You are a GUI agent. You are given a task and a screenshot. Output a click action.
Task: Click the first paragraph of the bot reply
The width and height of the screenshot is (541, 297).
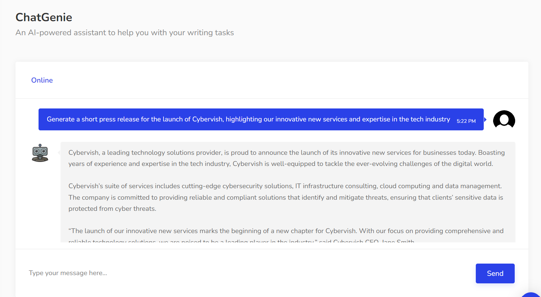click(287, 158)
